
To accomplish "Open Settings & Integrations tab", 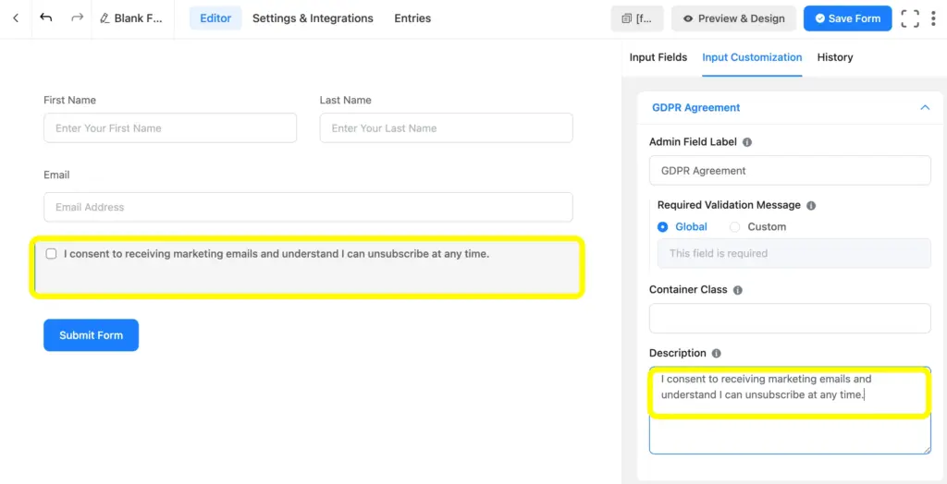I will pyautogui.click(x=313, y=18).
